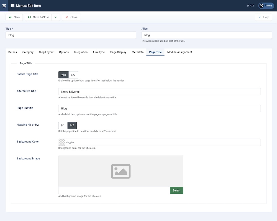Click the background image placeholder preview

[121, 171]
